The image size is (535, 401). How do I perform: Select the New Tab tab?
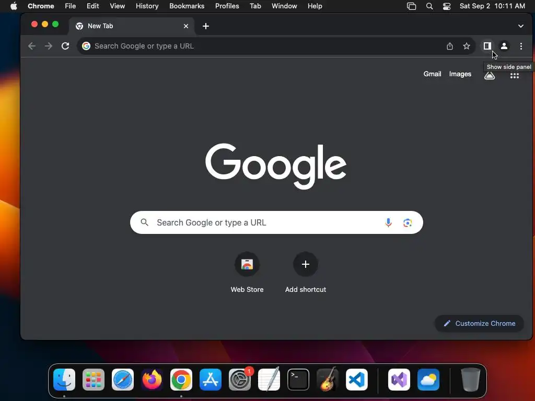(x=131, y=26)
